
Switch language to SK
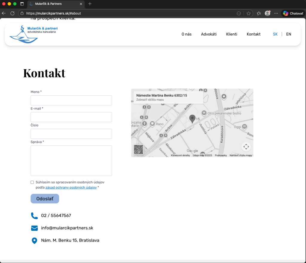275,34
